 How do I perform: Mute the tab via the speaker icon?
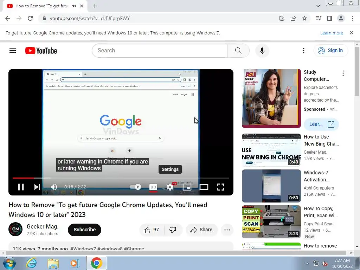point(74,6)
